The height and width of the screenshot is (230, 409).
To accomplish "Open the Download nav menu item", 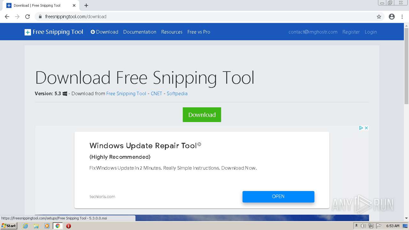I will 104,32.
